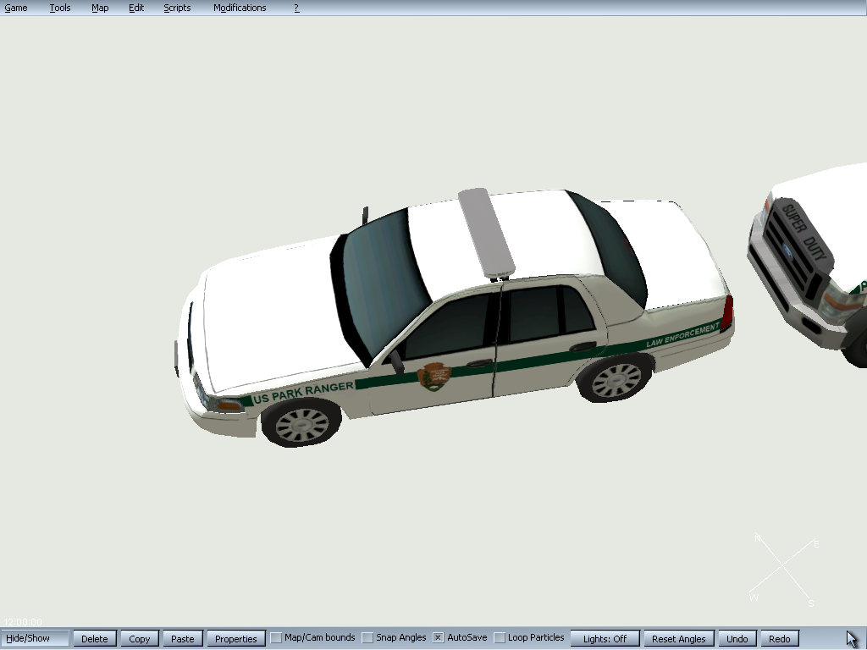Click the Hide/Show button
The height and width of the screenshot is (650, 867).
tap(35, 638)
